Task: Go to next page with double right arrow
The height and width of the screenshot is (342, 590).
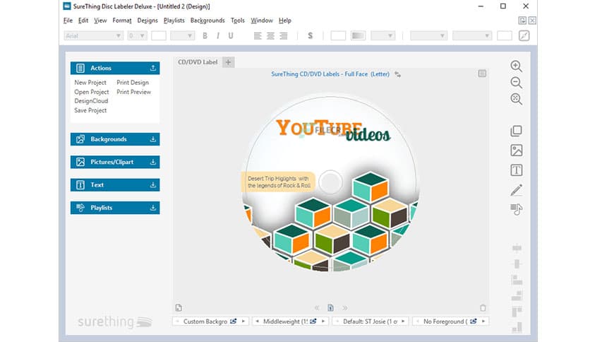Action: [x=344, y=307]
